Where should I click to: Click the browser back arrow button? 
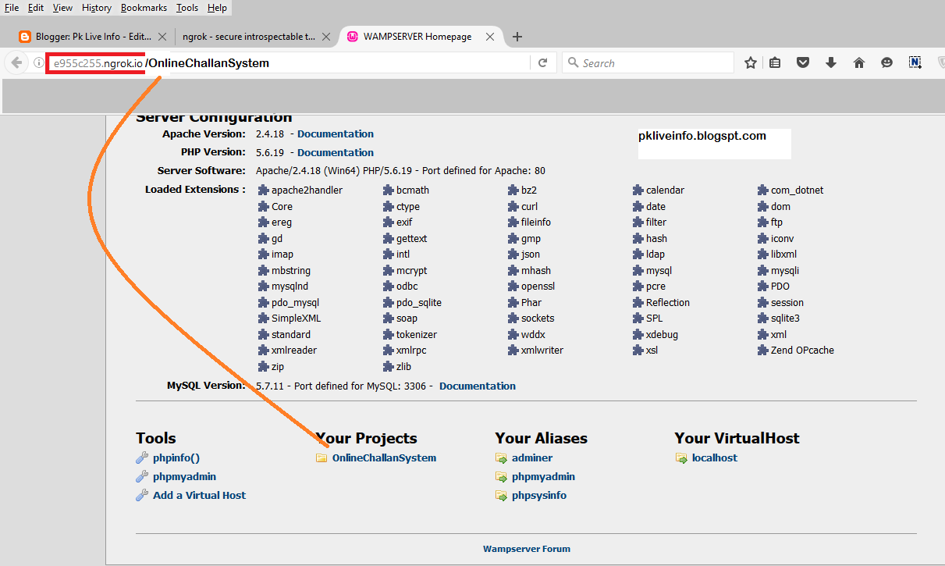(16, 62)
